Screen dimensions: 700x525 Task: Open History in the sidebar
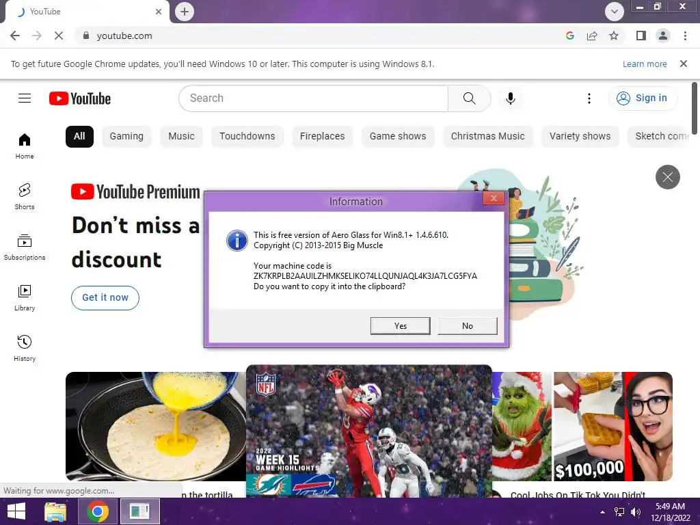pos(25,348)
